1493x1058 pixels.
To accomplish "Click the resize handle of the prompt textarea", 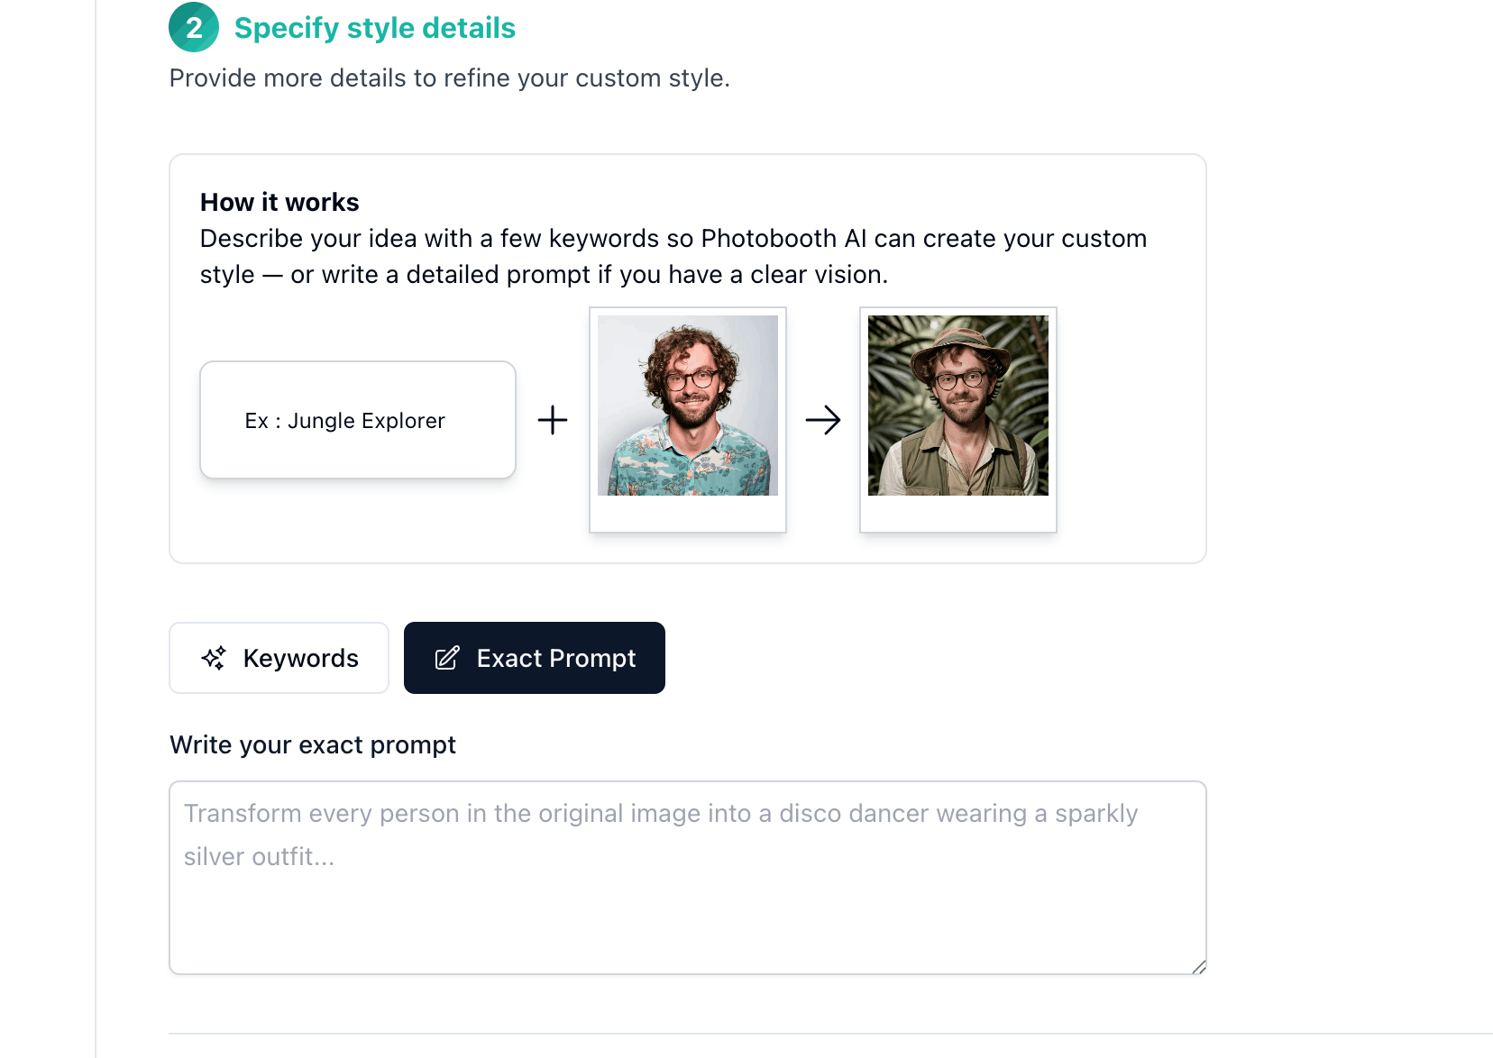I will pyautogui.click(x=1198, y=967).
